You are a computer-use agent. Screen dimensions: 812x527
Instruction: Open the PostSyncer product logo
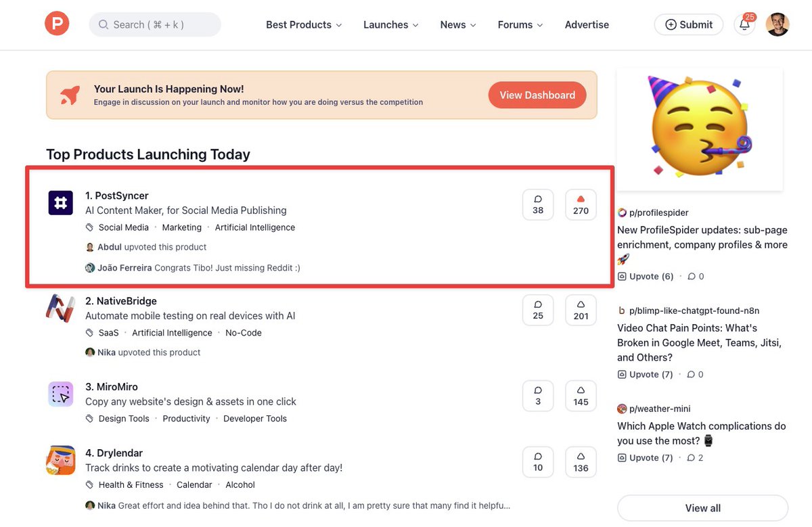[60, 203]
